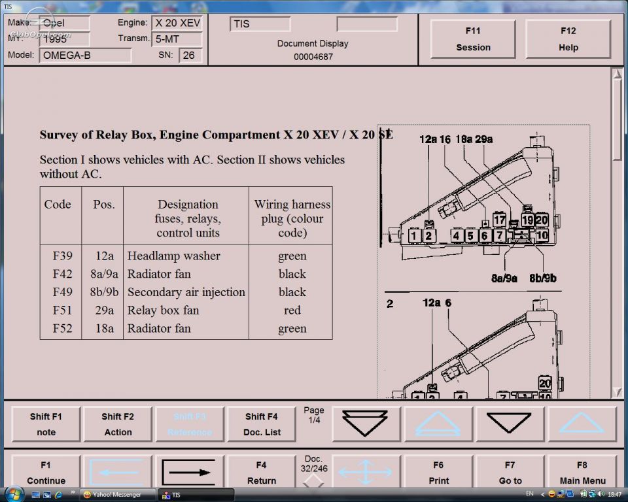Click the F1 Continue button

(x=46, y=472)
